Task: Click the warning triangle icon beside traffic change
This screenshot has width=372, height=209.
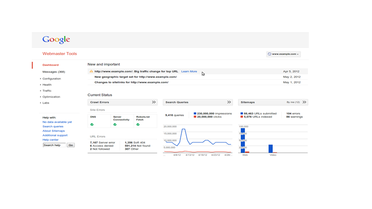Action: 91,71
